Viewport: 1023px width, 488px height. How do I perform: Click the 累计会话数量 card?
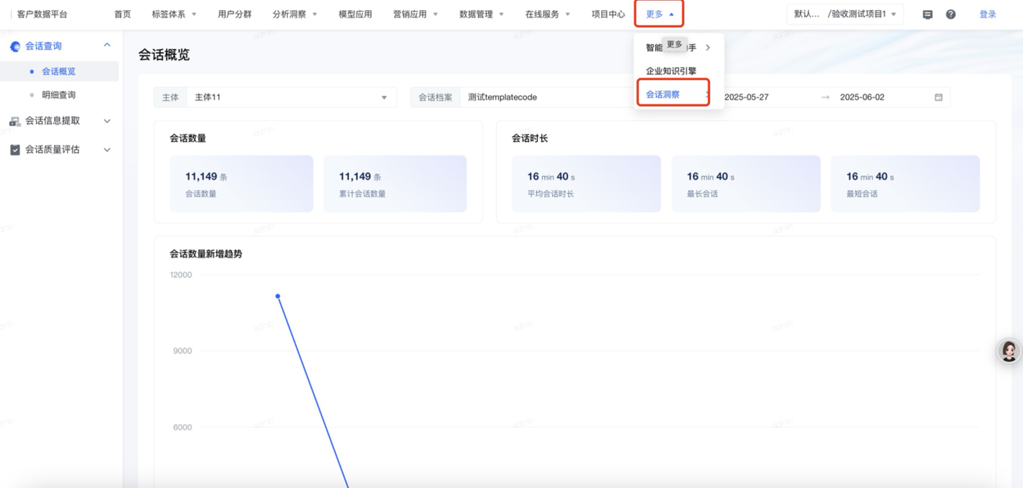coord(395,184)
